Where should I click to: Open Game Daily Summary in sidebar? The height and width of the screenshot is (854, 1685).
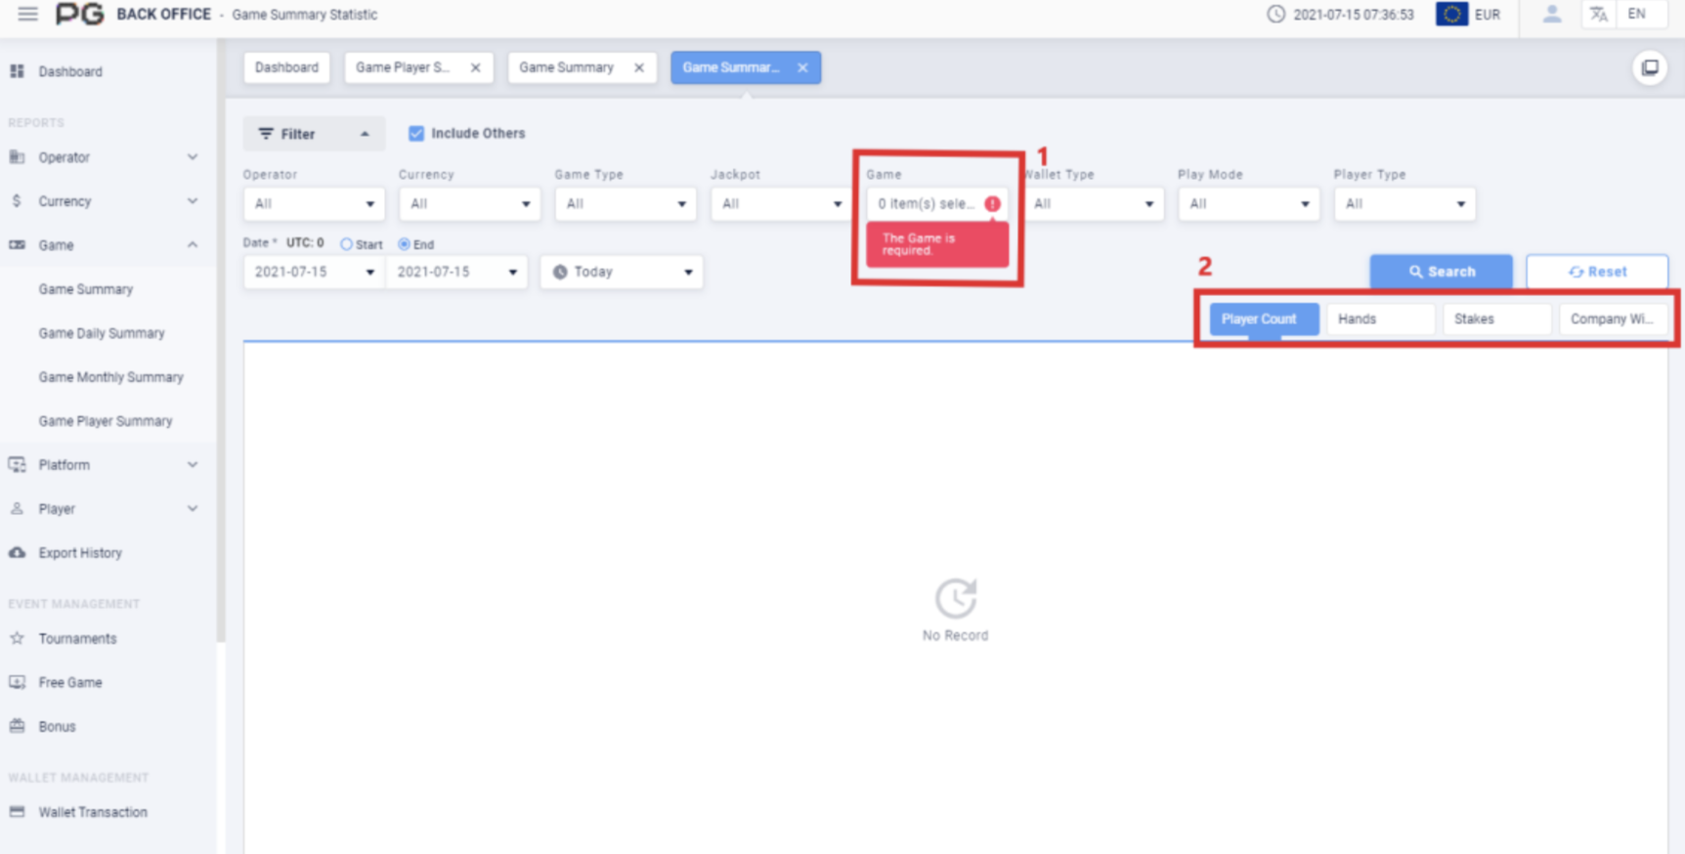point(102,333)
